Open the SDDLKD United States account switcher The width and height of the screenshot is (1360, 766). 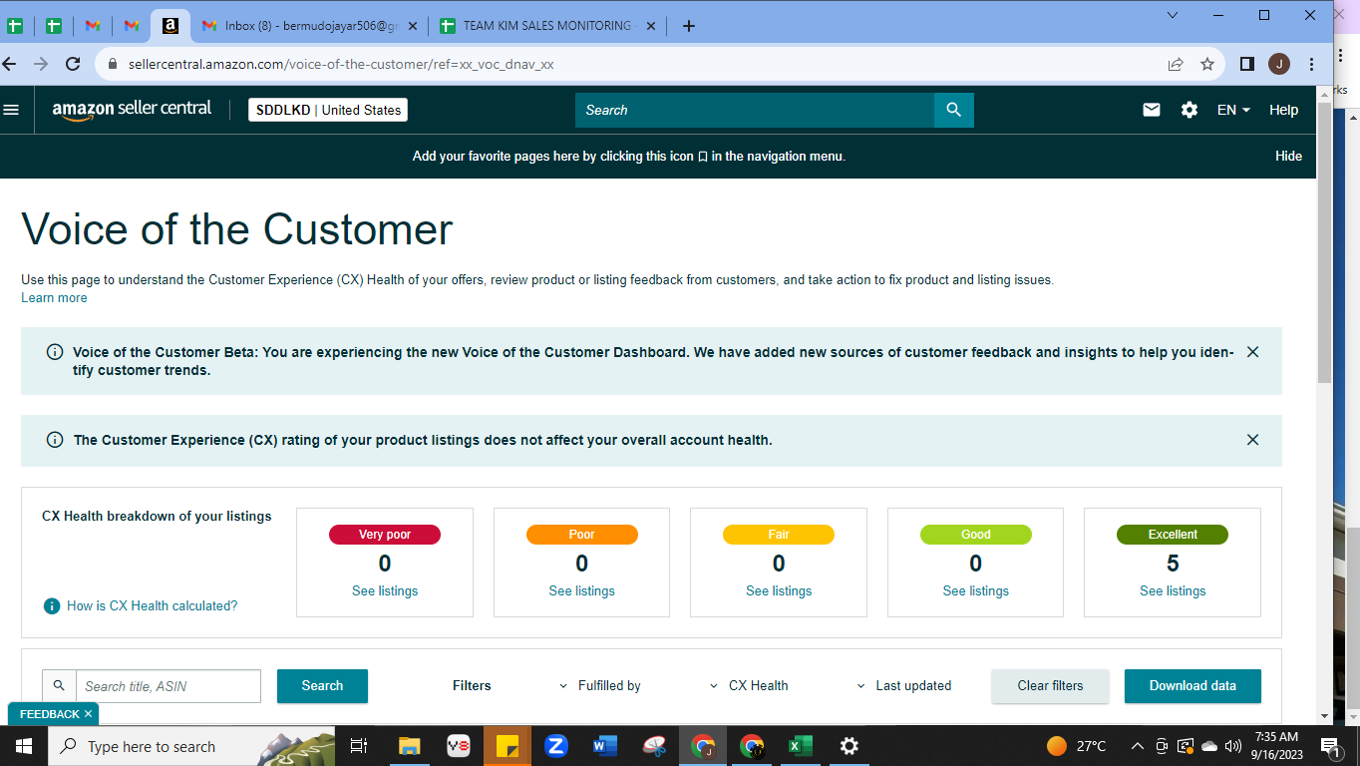point(328,110)
